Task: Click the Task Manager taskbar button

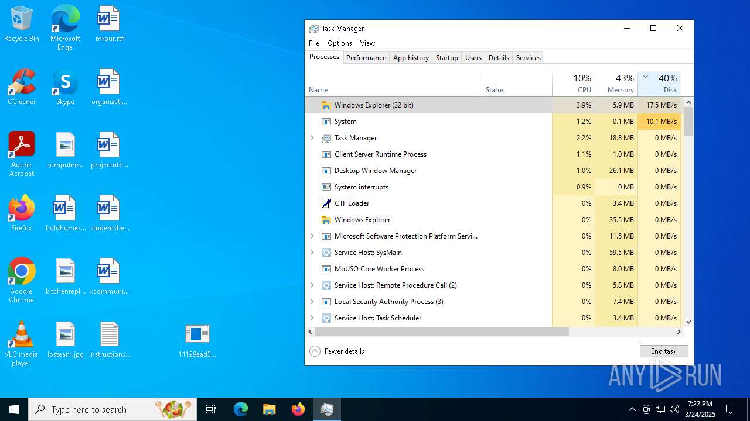Action: pyautogui.click(x=326, y=409)
